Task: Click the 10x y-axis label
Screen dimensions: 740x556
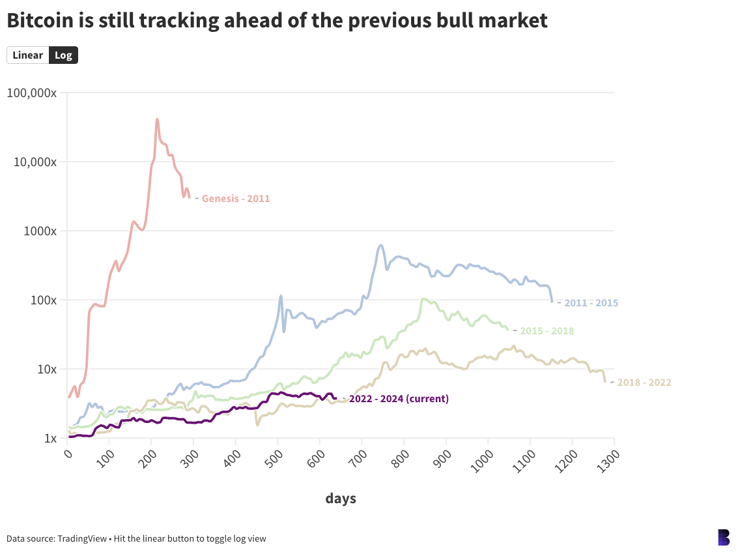Action: click(x=45, y=369)
